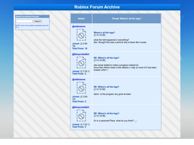Image resolution: width=194 pixels, height=145 pixels.
Task: Click 'Joined: (2.7.02-1)' in the second post
Action: pos(81,71)
